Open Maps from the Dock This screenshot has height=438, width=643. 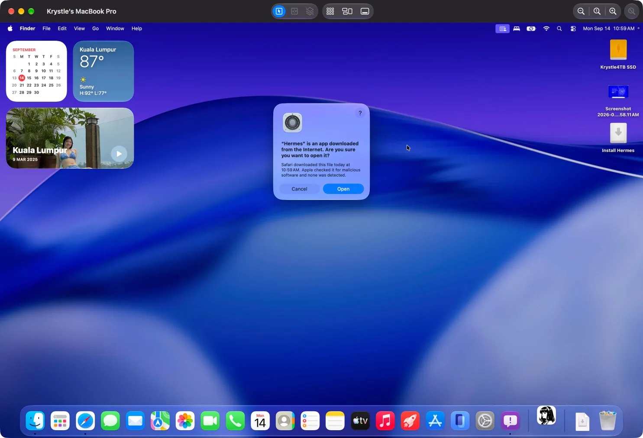160,421
